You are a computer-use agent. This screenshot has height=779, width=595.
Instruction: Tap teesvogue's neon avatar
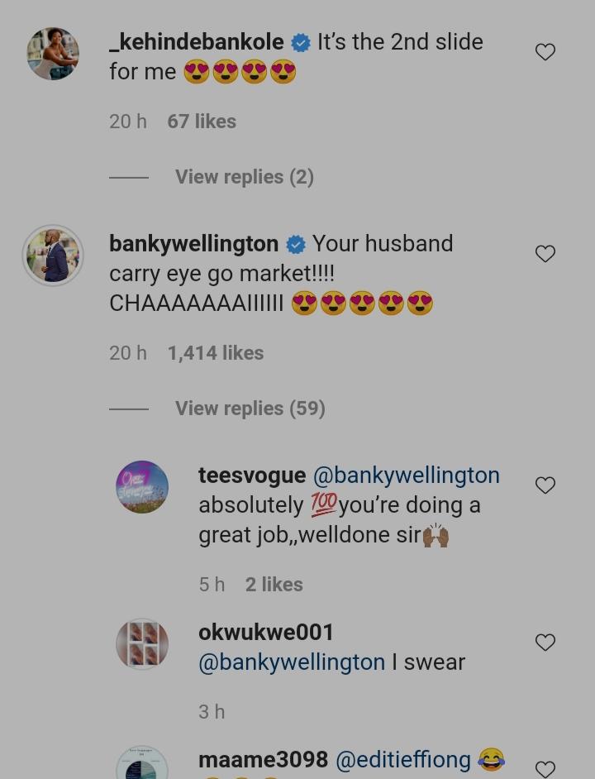[142, 487]
